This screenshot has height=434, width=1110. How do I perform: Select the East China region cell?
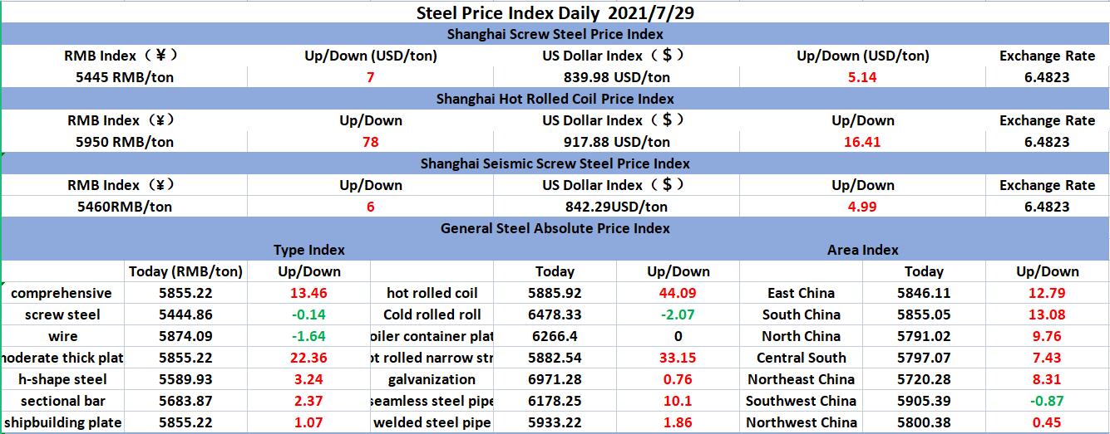pos(801,293)
